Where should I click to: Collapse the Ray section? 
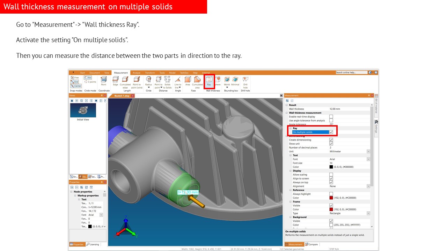coord(290,128)
